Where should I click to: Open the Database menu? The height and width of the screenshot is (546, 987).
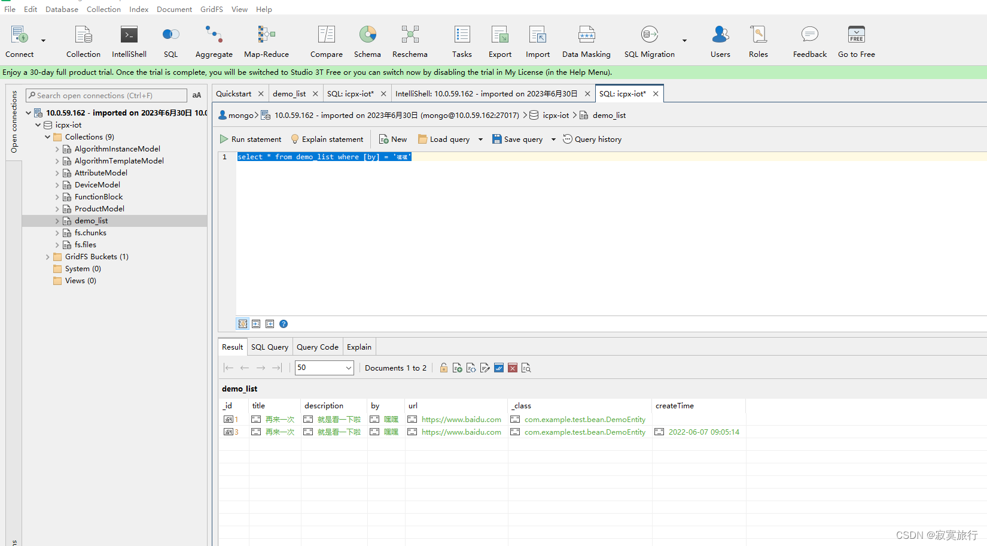point(62,9)
